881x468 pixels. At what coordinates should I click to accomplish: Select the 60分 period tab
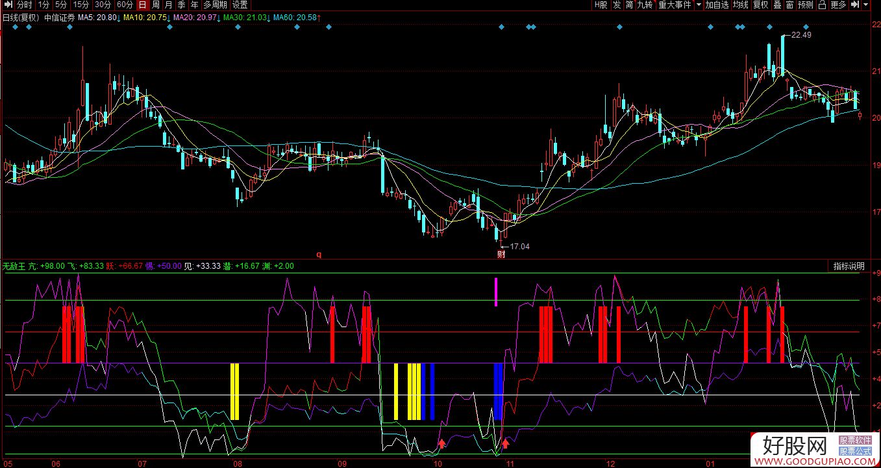[125, 5]
